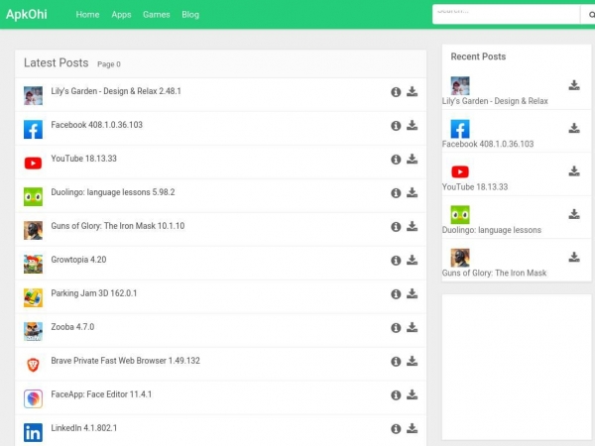Download FaceApp: Face Editor 11.4.1
Image resolution: width=595 pixels, height=446 pixels.
click(413, 394)
